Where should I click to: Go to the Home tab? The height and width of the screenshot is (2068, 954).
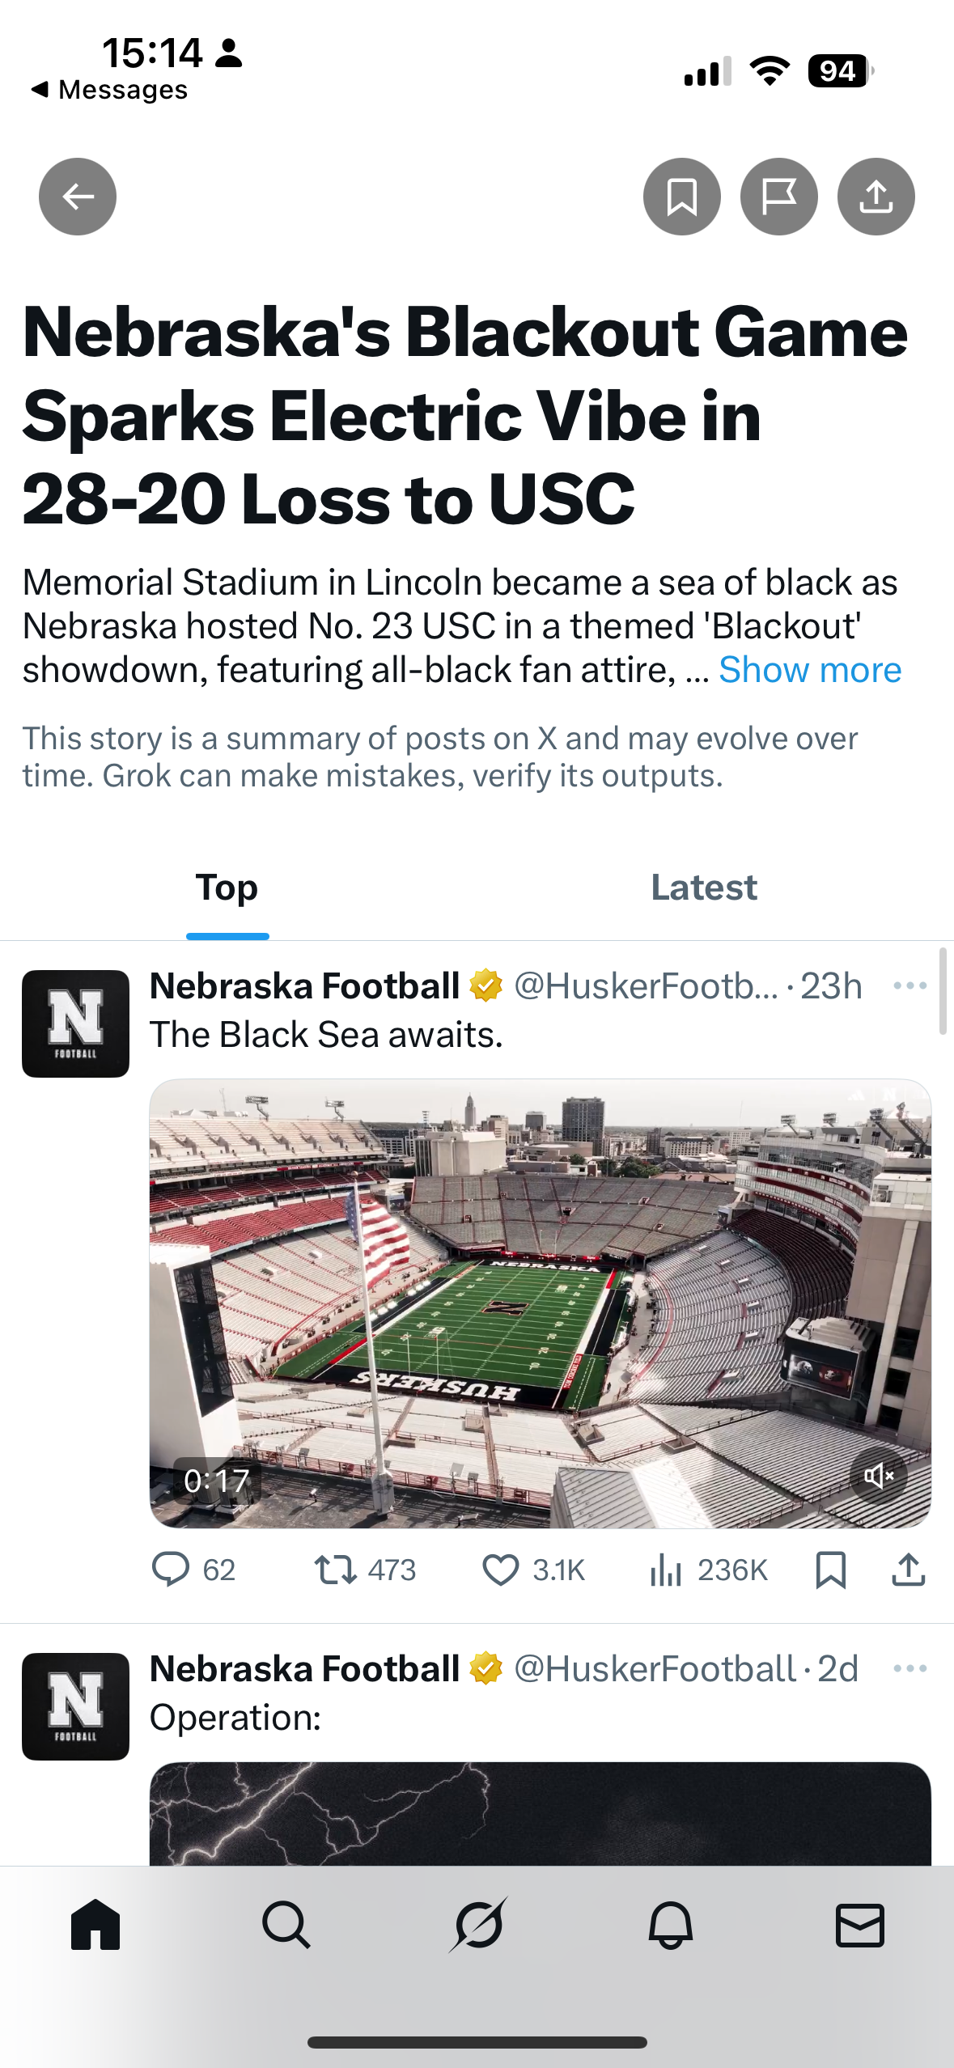click(x=95, y=1925)
